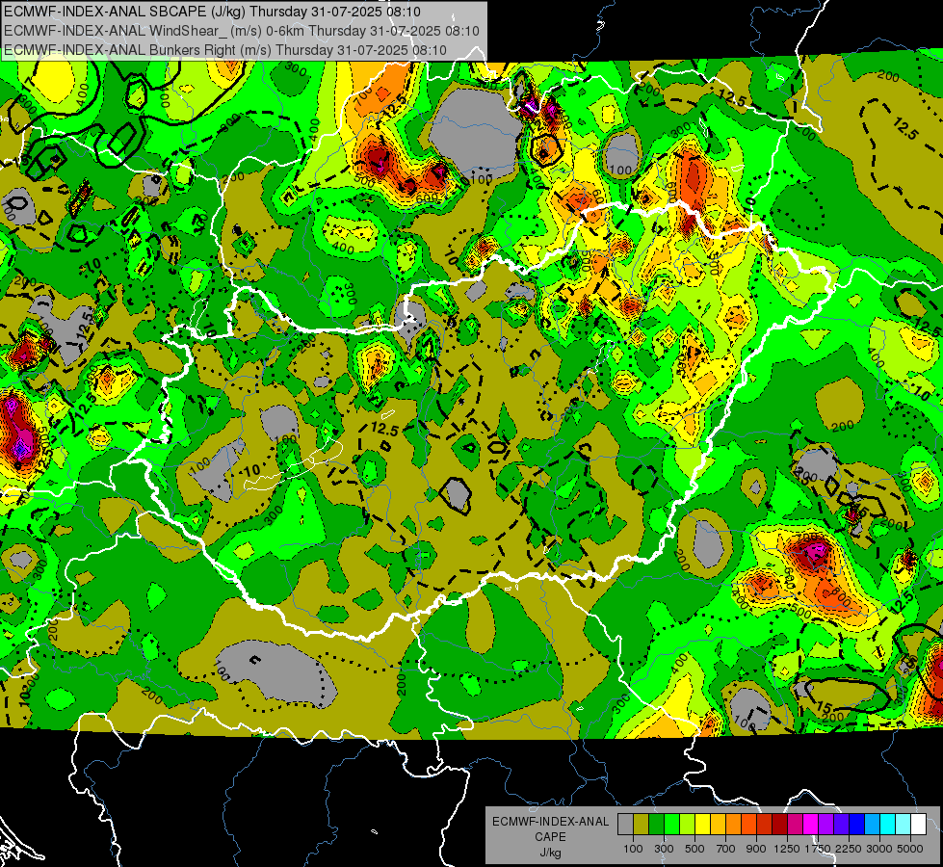This screenshot has height=867, width=943.
Task: Click the red-orange legend swatch
Action: [x=748, y=825]
